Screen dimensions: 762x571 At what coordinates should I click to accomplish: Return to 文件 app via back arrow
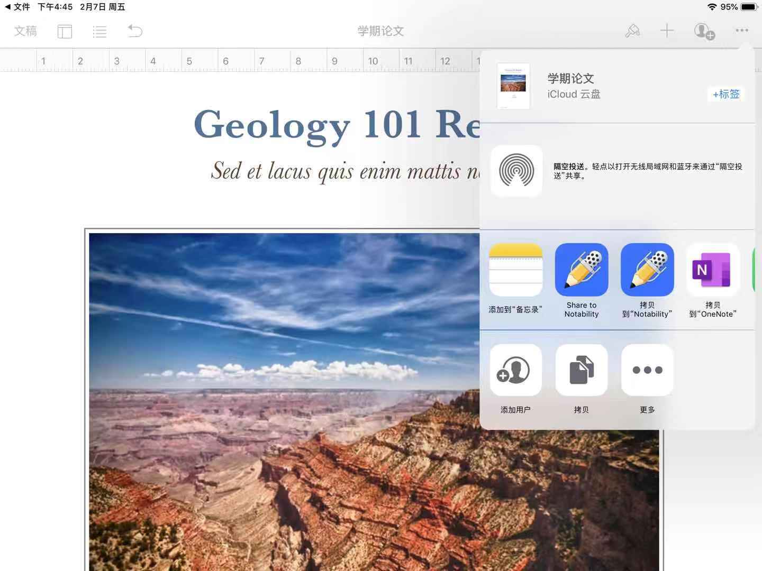pyautogui.click(x=17, y=7)
